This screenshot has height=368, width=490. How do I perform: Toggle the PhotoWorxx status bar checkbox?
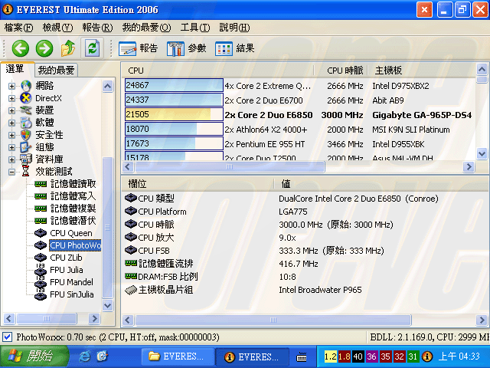point(8,337)
